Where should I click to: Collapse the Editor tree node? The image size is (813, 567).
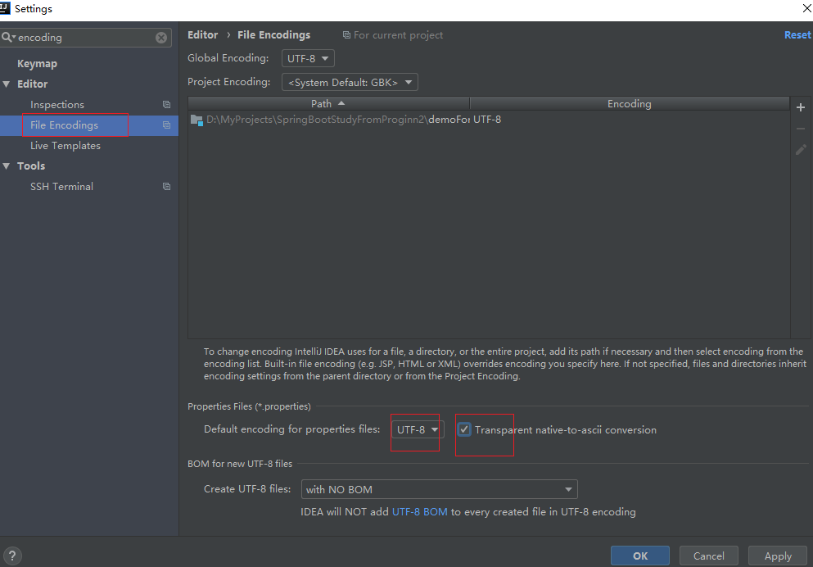7,84
